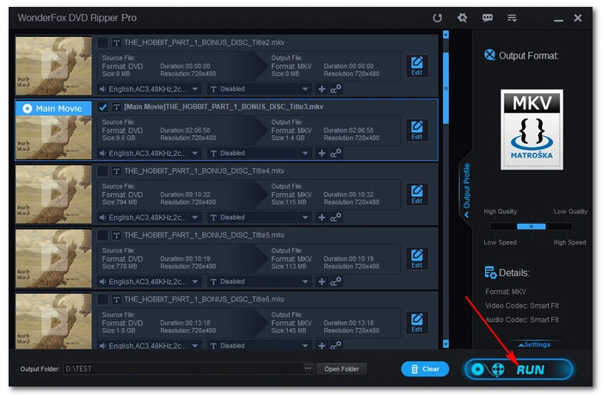Click the 'Video Codec: Smart Fit' text

[x=522, y=306]
